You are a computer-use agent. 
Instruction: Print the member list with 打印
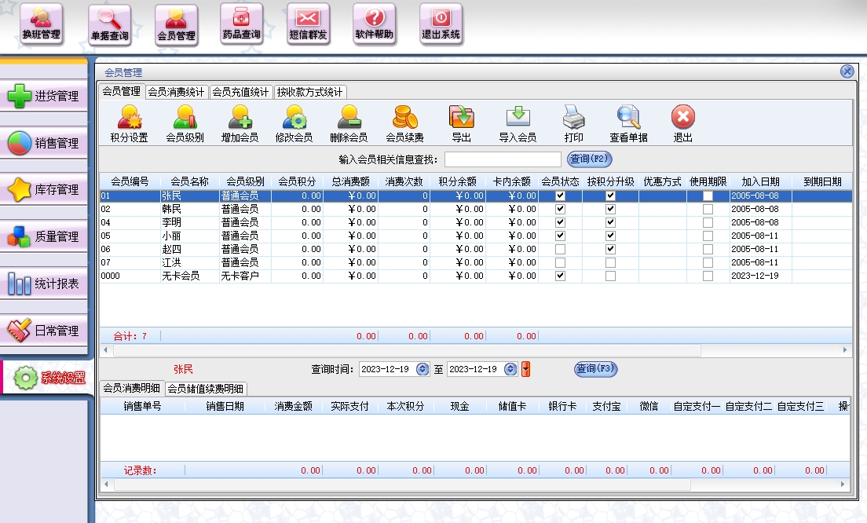coord(573,124)
